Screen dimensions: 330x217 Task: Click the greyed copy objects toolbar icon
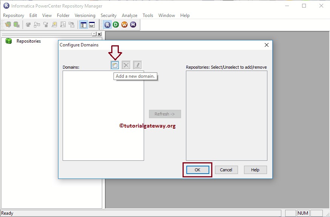coord(28,25)
